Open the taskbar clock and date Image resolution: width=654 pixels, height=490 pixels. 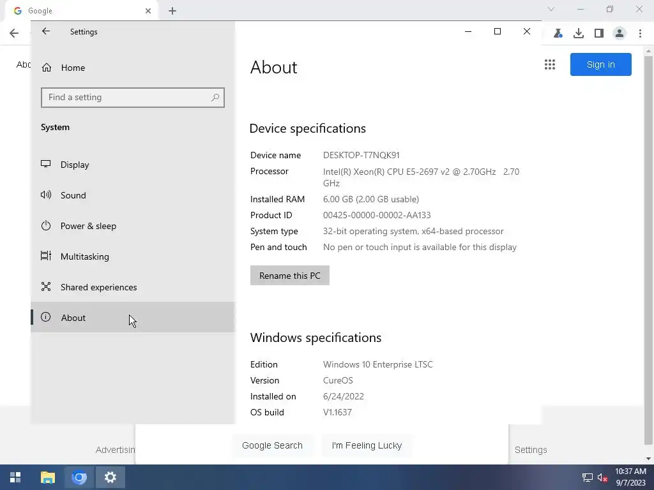[630, 477]
